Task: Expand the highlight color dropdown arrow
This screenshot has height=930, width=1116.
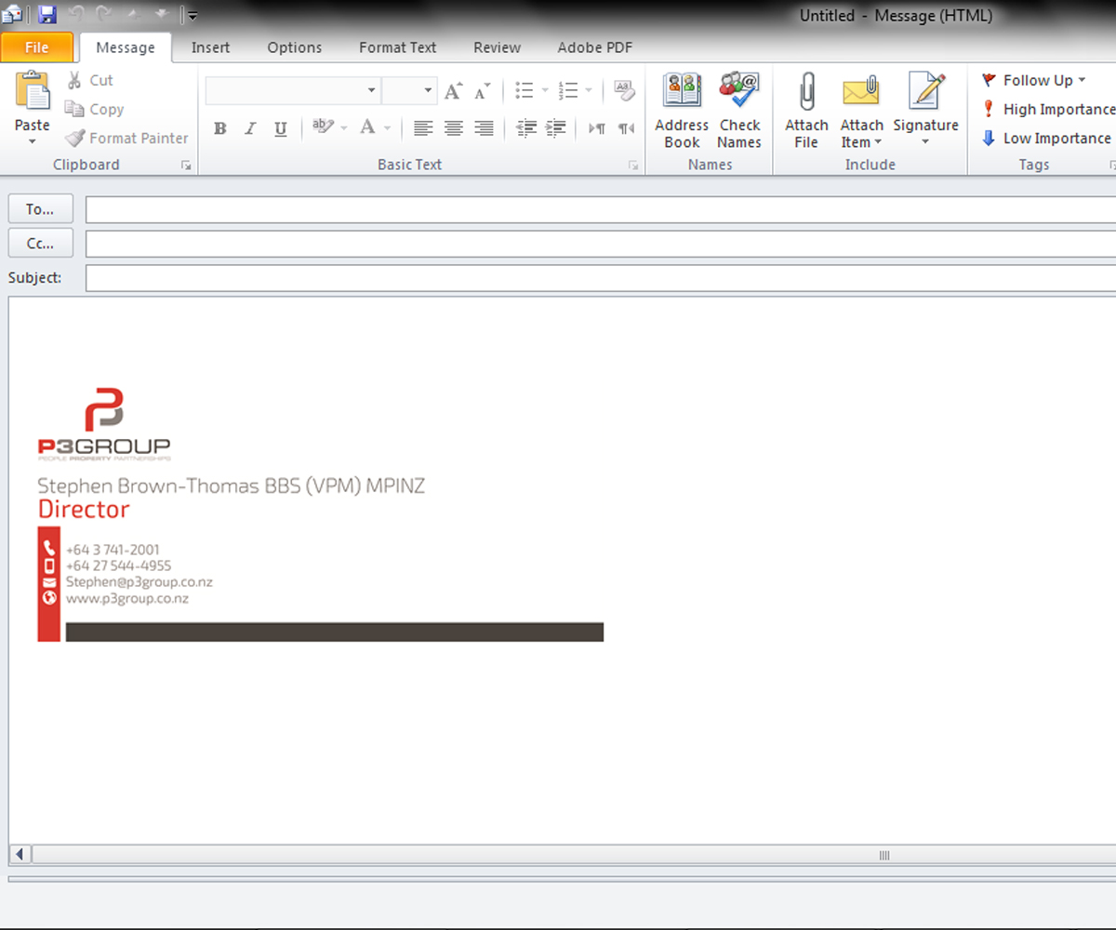Action: coord(343,128)
